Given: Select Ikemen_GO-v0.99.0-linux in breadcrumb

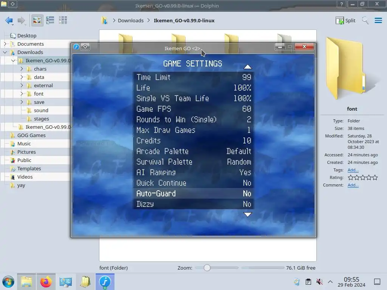Looking at the screenshot, I should coord(184,20).
